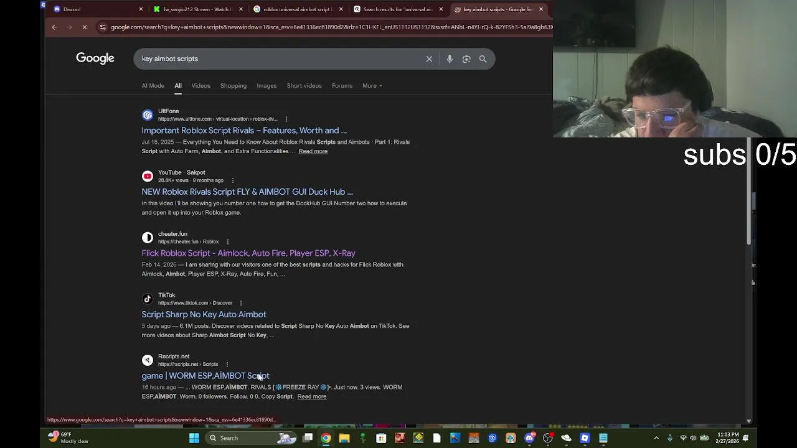Click the UltFone site favicon

click(x=148, y=114)
